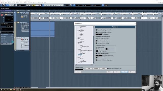Open the Project menu
163x91 pixels.
[x=10, y=3]
